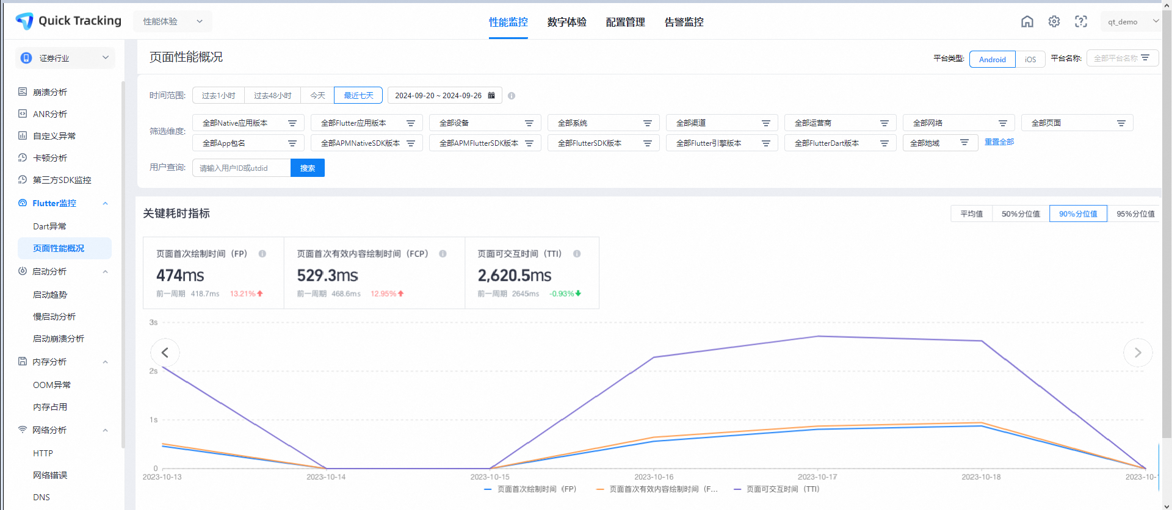
Task: Open the 证券行业 app selector
Action: 65,58
